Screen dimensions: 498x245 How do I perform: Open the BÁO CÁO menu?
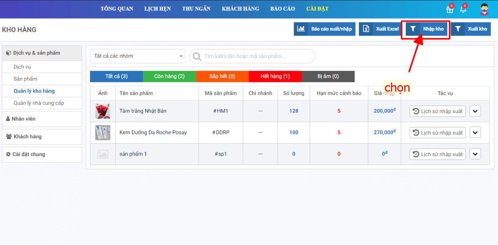click(282, 9)
